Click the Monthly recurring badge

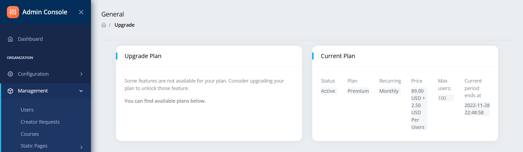tap(390, 91)
